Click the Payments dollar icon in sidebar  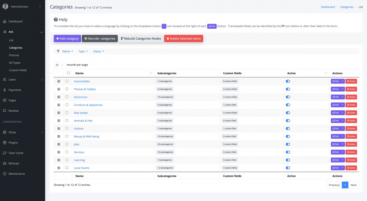click(x=5, y=90)
